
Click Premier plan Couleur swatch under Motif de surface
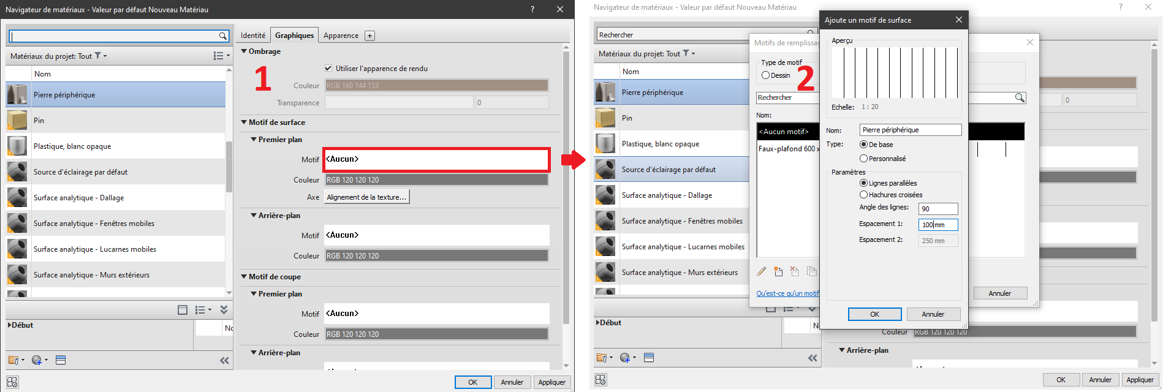click(x=436, y=180)
